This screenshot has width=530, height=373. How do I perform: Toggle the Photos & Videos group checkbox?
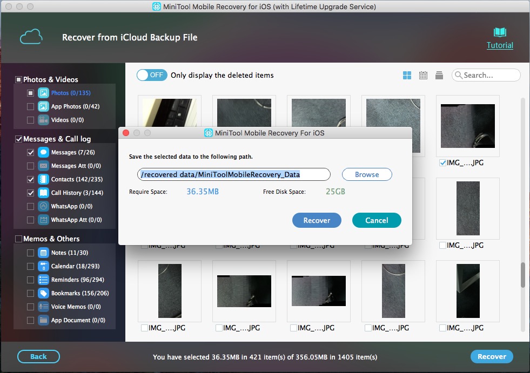(x=19, y=79)
